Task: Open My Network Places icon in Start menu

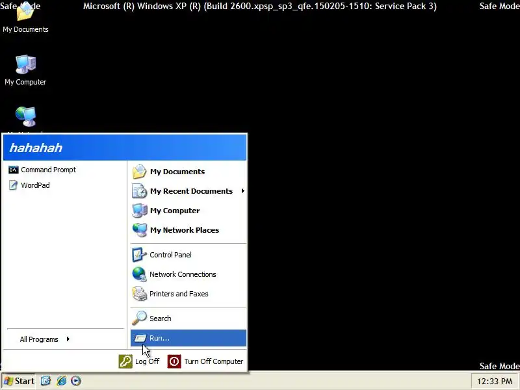Action: pos(139,230)
